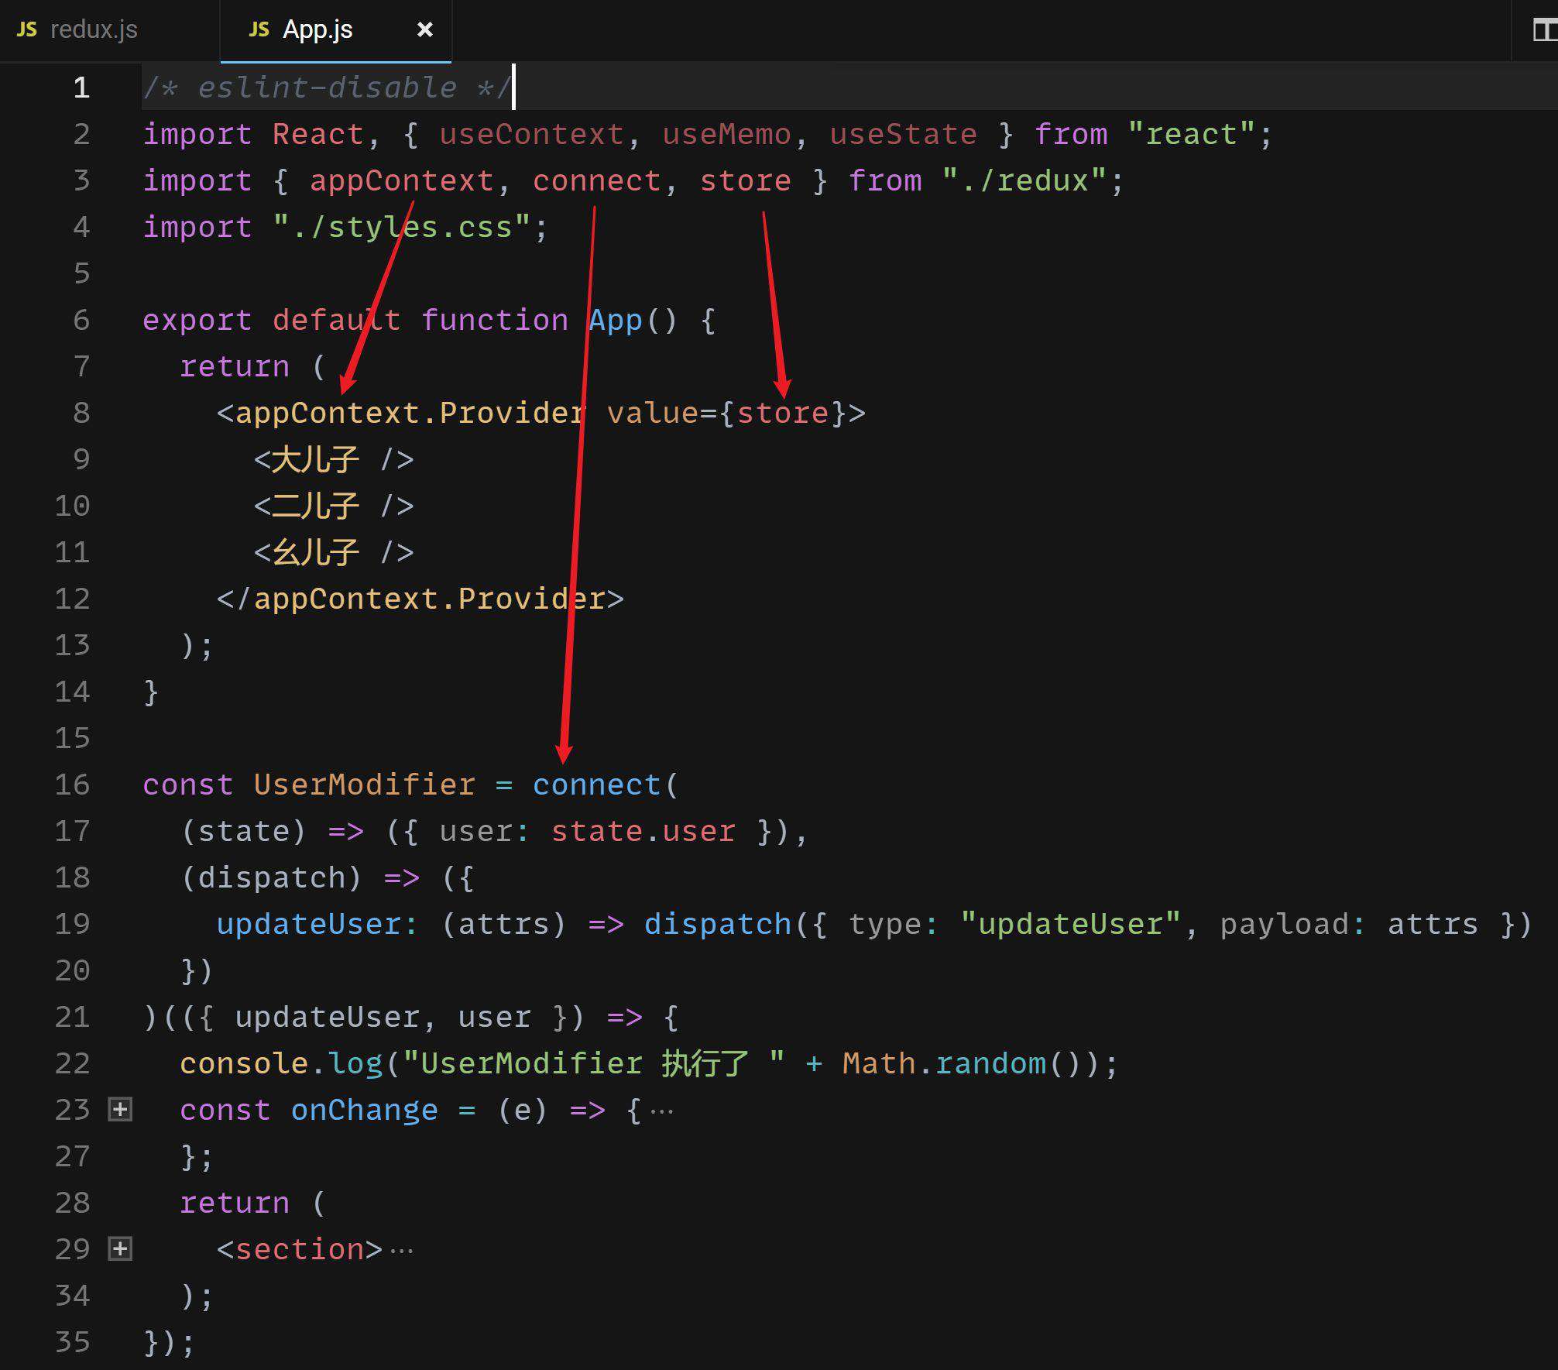This screenshot has width=1558, height=1370.
Task: Expand folded onChange function at line 23
Action: (x=120, y=1110)
